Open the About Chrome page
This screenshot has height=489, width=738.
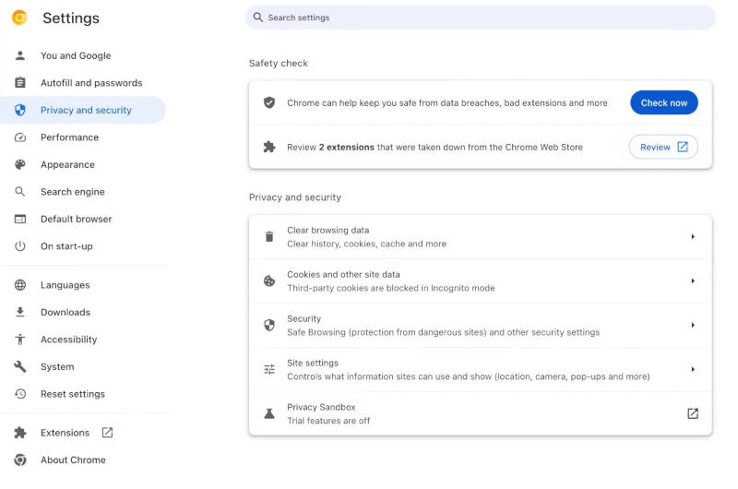coord(73,459)
